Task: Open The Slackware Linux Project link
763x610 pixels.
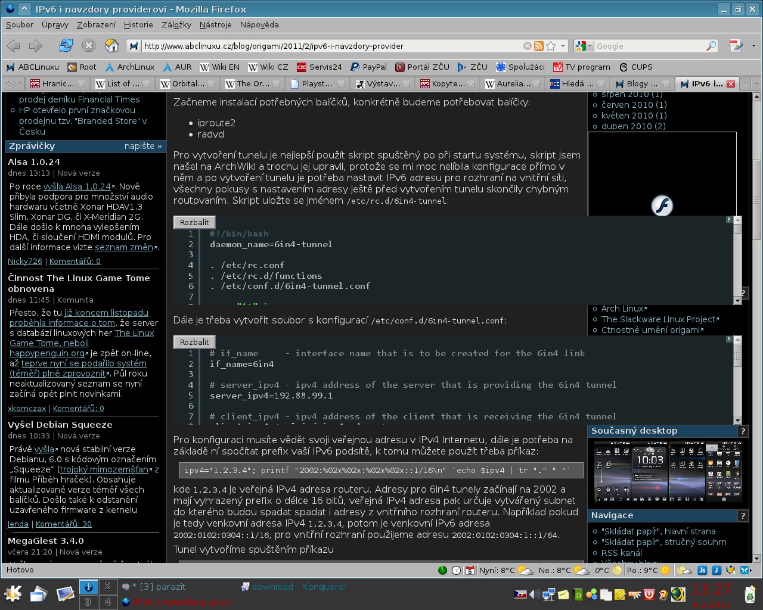Action: [x=658, y=319]
